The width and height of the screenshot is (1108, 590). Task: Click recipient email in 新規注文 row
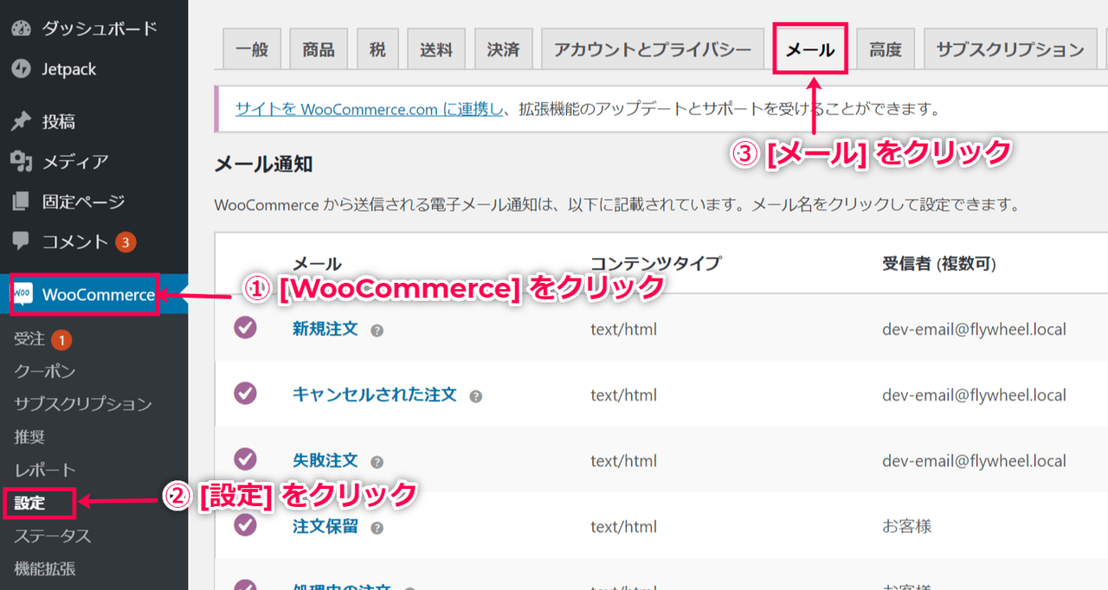point(974,330)
